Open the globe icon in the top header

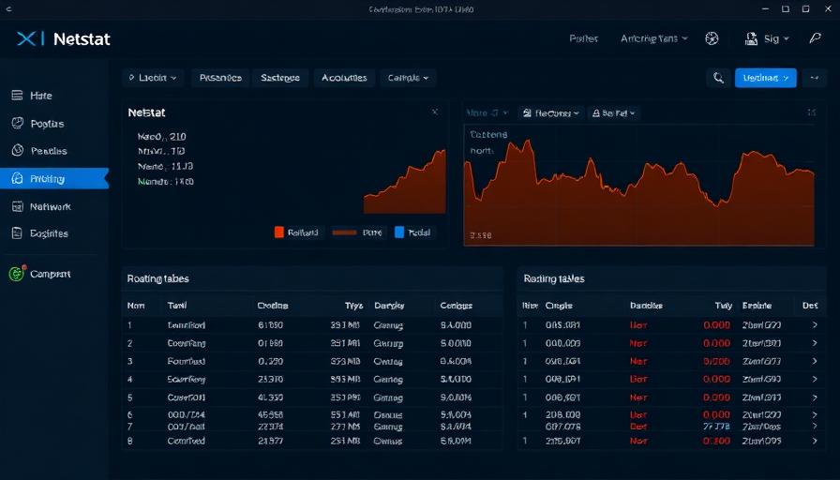[x=712, y=38]
